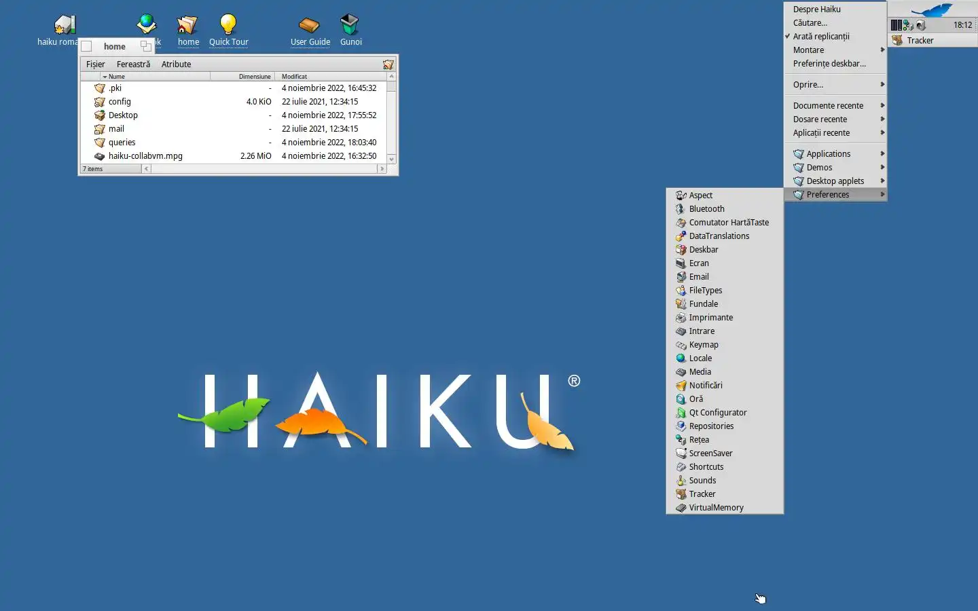Image resolution: width=978 pixels, height=611 pixels.
Task: Expand the Desktop applets submenu
Action: coord(835,181)
